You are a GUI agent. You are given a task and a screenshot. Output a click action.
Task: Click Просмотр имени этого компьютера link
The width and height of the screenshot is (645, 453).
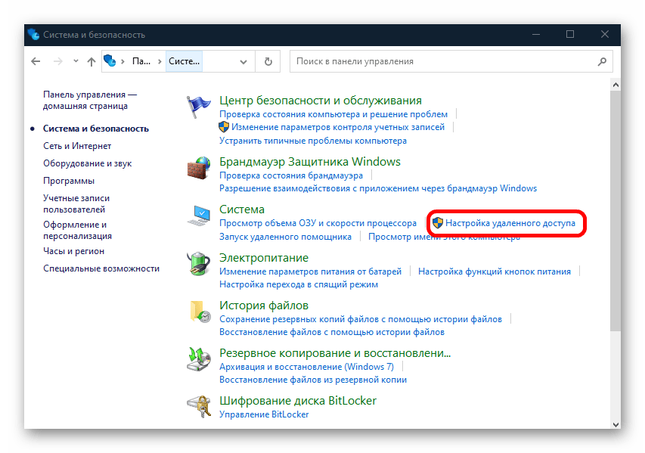pos(444,237)
